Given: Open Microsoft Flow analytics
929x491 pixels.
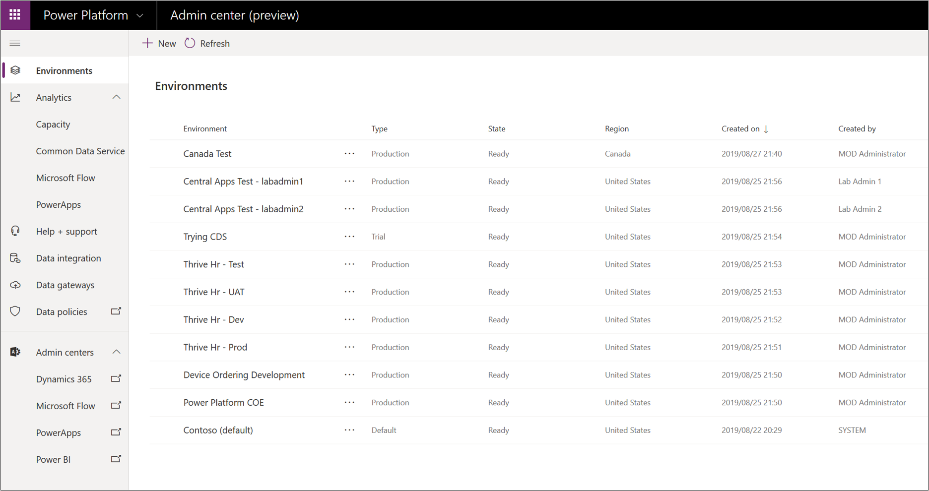Looking at the screenshot, I should [x=66, y=178].
